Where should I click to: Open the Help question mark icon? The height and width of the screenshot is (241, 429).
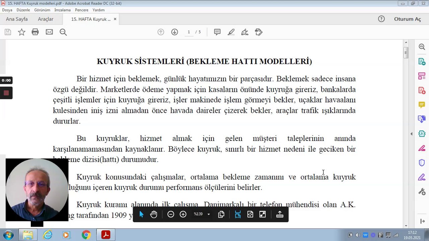(x=381, y=19)
